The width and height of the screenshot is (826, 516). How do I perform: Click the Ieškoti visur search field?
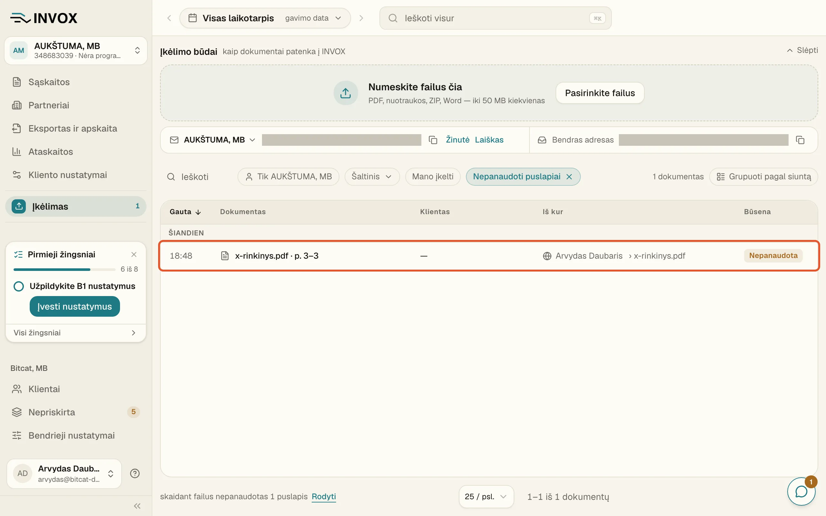[x=495, y=18]
